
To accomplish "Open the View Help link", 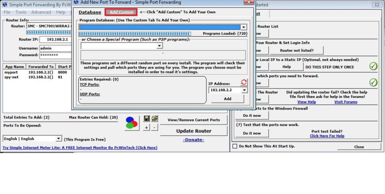I will [306, 102].
